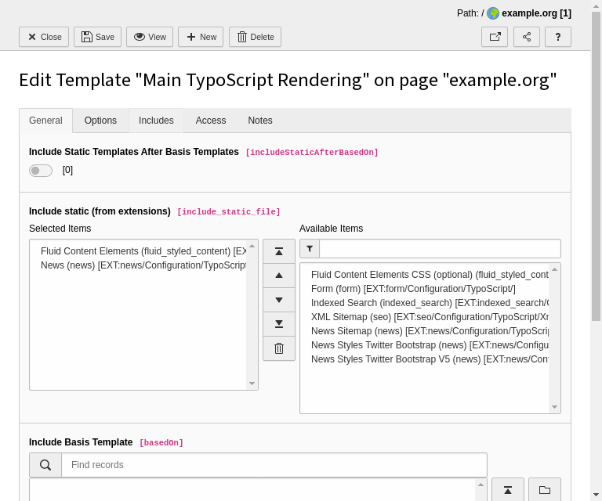The image size is (602, 501).
Task: Click the Available Items filter field
Action: click(x=440, y=249)
